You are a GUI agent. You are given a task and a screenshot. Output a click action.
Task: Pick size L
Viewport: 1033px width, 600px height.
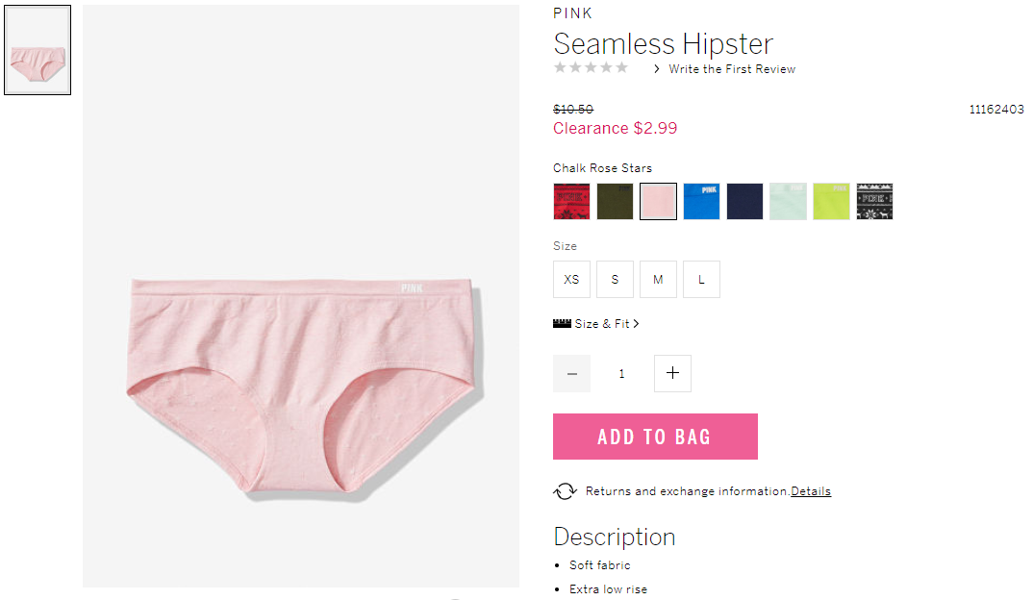[x=701, y=279]
